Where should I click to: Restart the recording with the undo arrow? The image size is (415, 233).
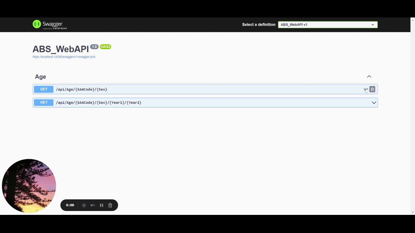tap(93, 205)
